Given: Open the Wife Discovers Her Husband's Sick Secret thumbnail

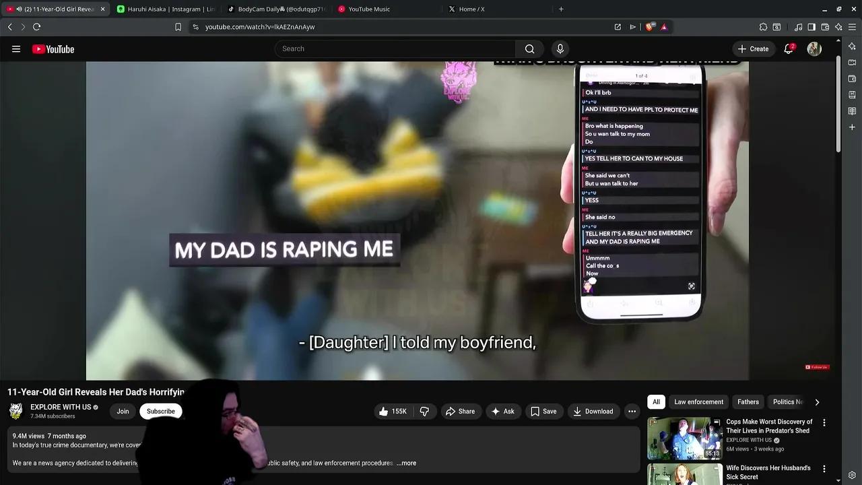Looking at the screenshot, I should pyautogui.click(x=684, y=474).
